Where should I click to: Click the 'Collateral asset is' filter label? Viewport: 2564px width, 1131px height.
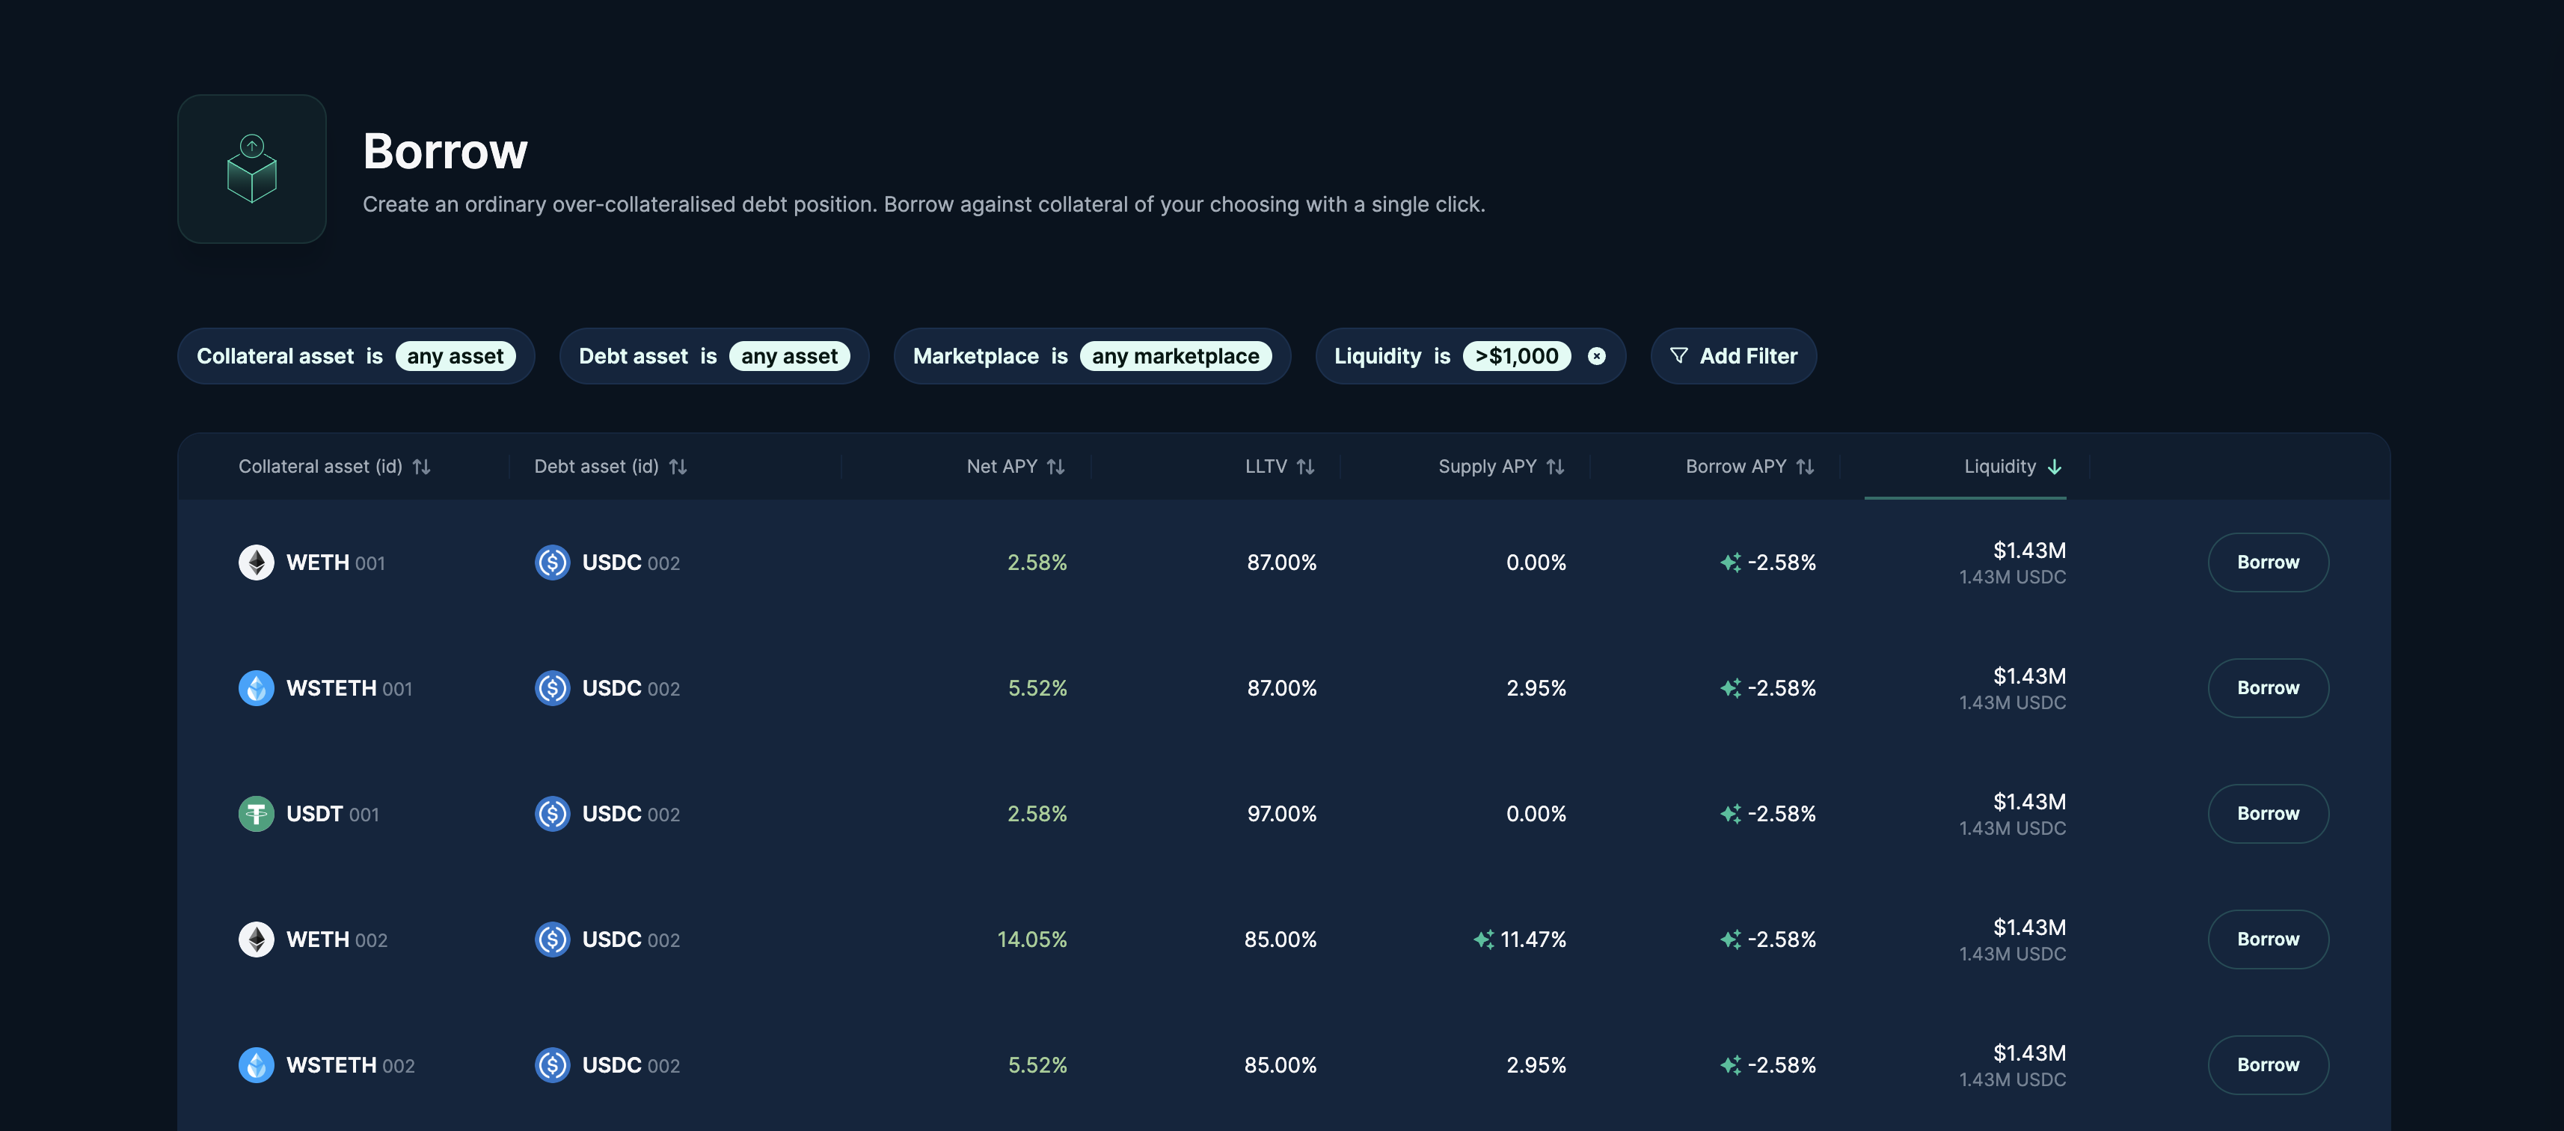point(289,356)
